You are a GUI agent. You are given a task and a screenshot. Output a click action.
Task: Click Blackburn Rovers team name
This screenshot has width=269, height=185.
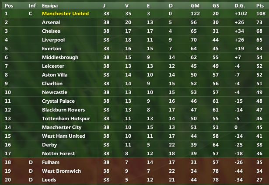pyautogui.click(x=63, y=110)
